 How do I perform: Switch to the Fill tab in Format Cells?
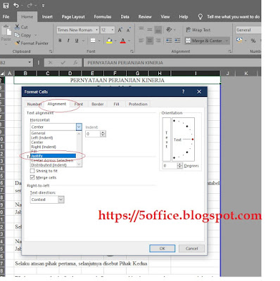point(116,104)
